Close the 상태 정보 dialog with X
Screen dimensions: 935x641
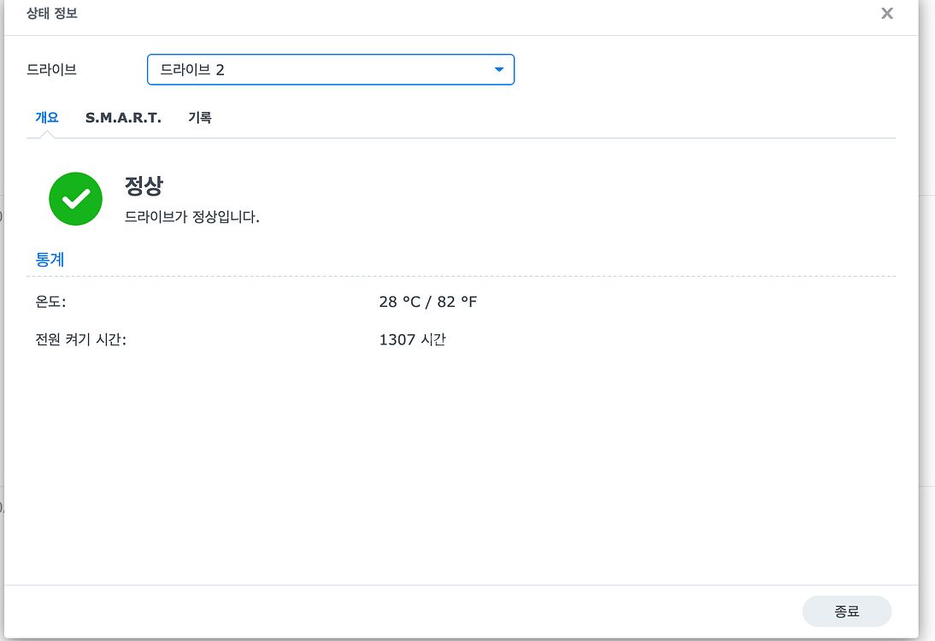click(x=886, y=13)
